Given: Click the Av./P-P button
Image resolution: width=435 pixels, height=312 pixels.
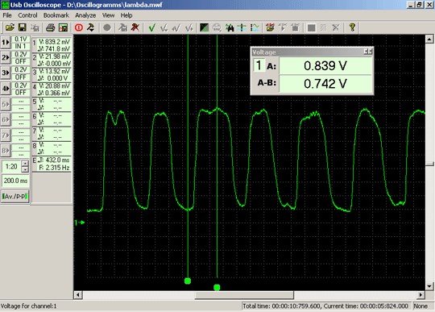Looking at the screenshot, I should 15,196.
